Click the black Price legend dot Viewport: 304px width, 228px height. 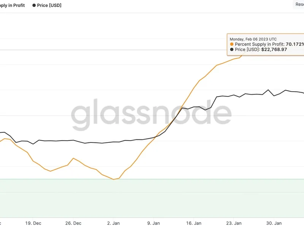click(34, 5)
